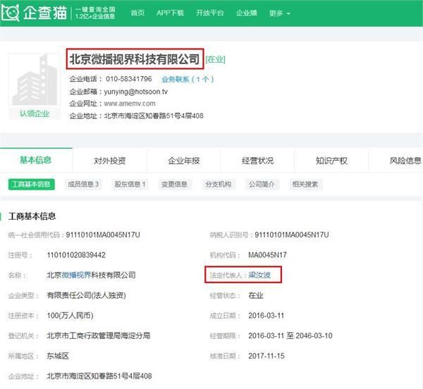
Task: Expand the 更多 dropdown menu
Action: tap(279, 13)
